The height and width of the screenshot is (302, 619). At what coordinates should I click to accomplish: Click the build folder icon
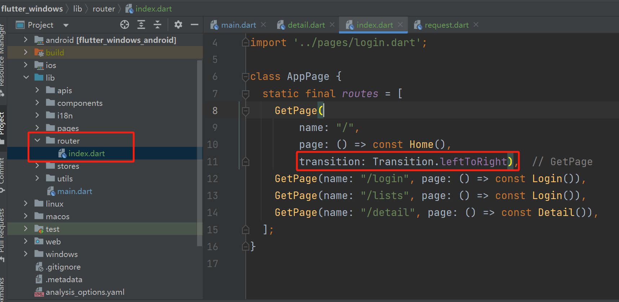tap(39, 53)
